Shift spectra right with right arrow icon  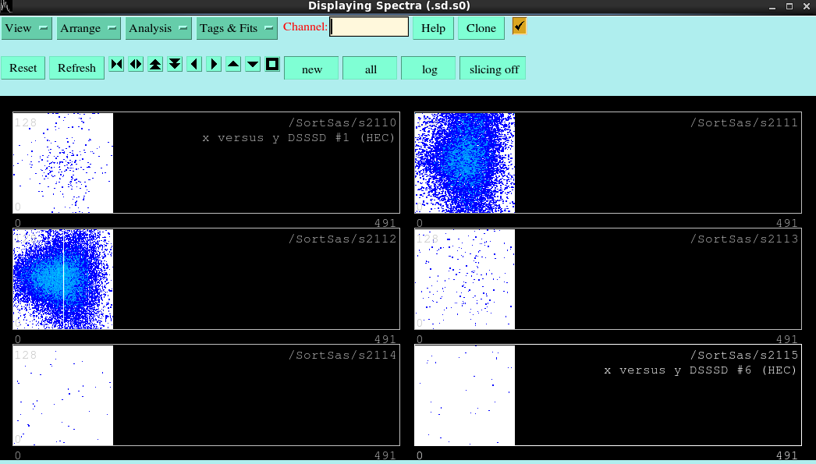[214, 64]
